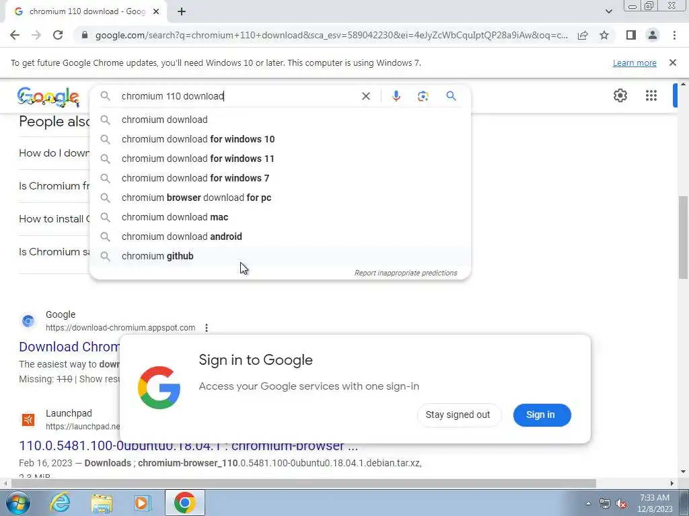Click the vertical page scrollbar thumb

point(682,237)
